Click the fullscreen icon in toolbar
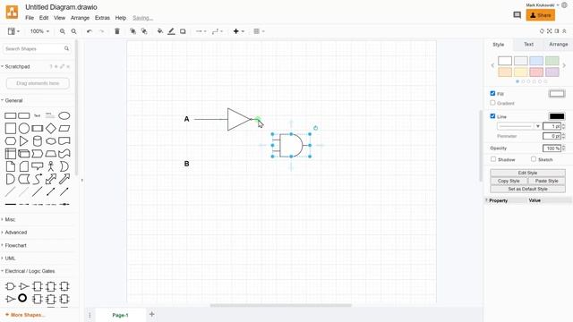The width and height of the screenshot is (573, 322). click(549, 31)
